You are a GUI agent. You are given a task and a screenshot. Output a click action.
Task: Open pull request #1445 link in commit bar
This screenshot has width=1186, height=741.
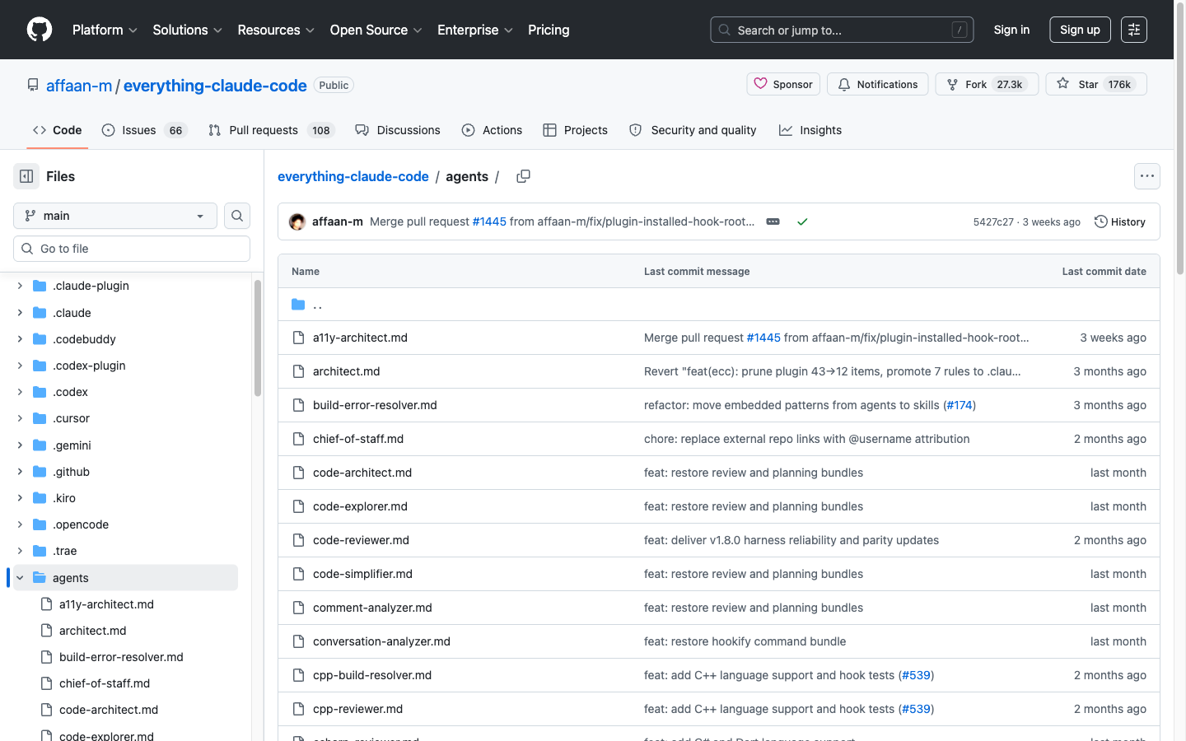coord(489,221)
